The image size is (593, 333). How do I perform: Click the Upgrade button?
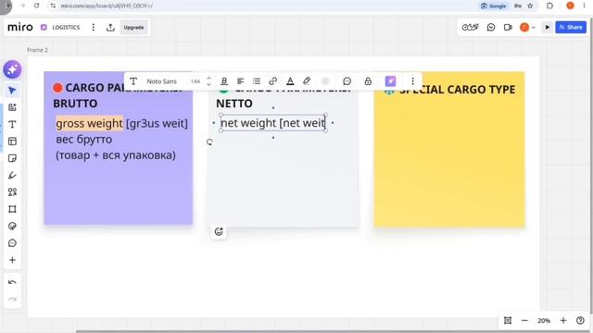(x=133, y=27)
